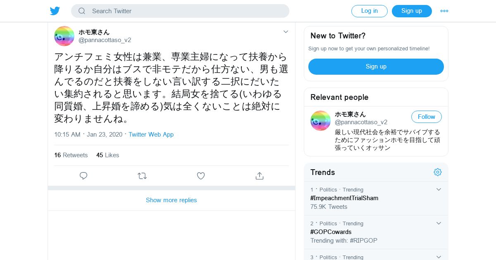Expand options for #GOPCowards trend
The height and width of the screenshot is (260, 496).
(439, 223)
